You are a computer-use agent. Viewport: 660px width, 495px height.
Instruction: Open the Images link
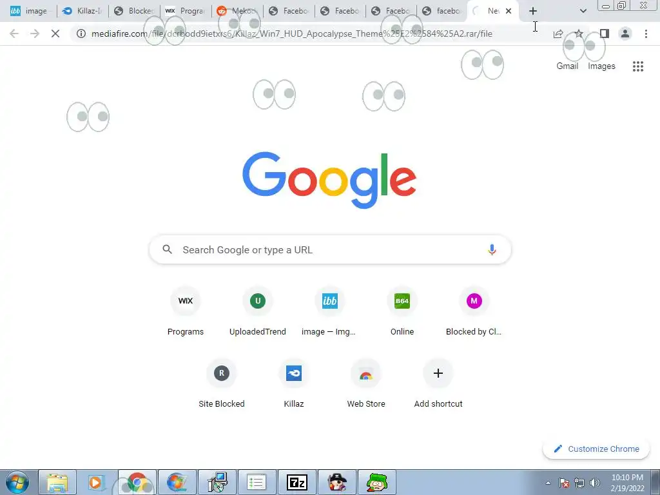pos(601,66)
